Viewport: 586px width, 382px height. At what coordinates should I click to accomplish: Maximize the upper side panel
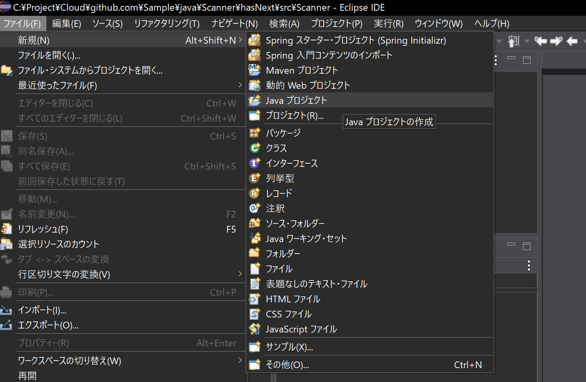pyautogui.click(x=526, y=60)
